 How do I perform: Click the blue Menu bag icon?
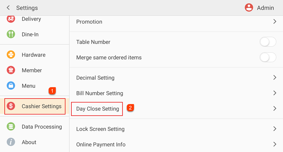[11, 86]
